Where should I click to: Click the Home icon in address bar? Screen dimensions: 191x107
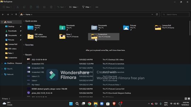[x=21, y=15]
